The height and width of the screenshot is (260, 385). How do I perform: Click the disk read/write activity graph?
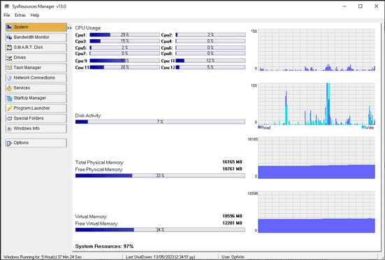click(317, 104)
